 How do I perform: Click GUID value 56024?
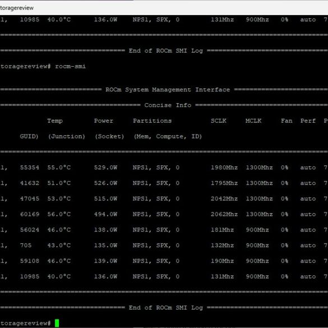[30, 230]
